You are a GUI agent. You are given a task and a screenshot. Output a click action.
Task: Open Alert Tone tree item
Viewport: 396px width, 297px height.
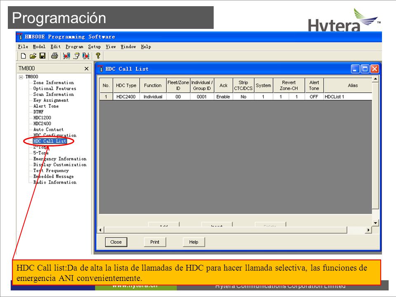pyautogui.click(x=46, y=106)
